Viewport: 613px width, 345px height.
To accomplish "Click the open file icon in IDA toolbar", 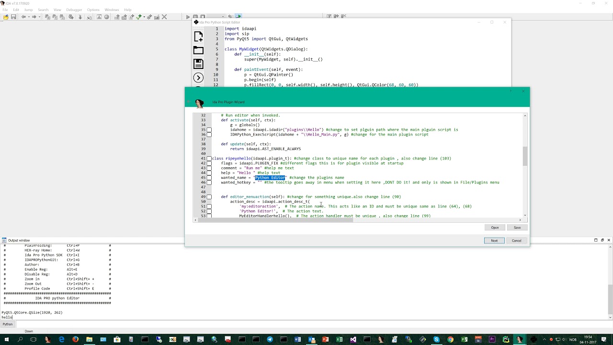I will coord(6,17).
